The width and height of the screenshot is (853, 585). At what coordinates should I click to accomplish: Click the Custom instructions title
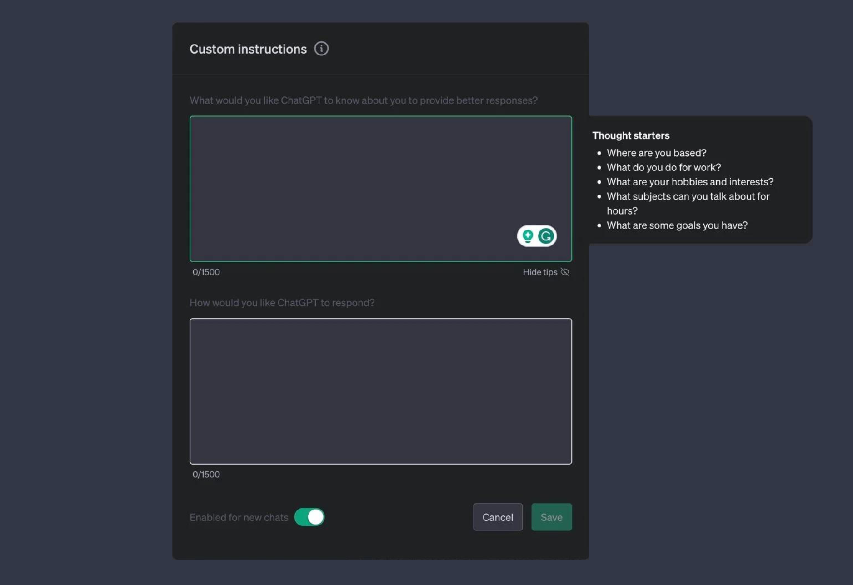[x=248, y=49]
